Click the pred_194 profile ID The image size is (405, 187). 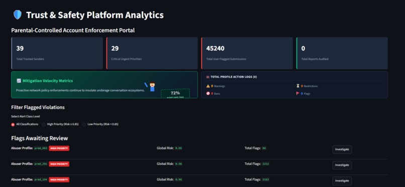[x=41, y=179]
